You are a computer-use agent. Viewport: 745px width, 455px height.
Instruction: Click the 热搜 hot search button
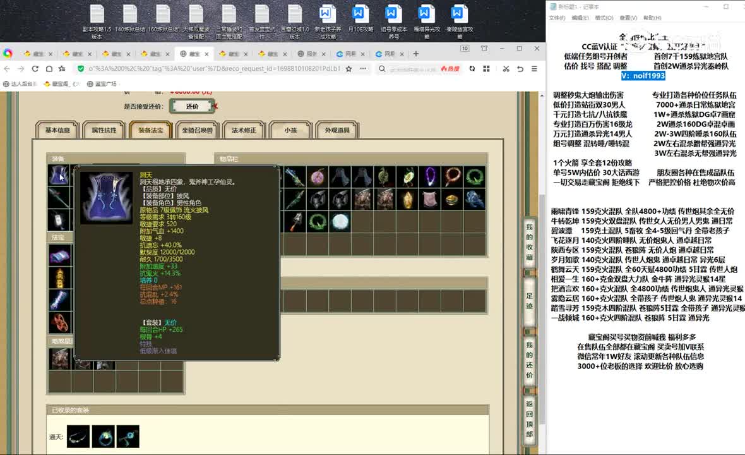(450, 68)
